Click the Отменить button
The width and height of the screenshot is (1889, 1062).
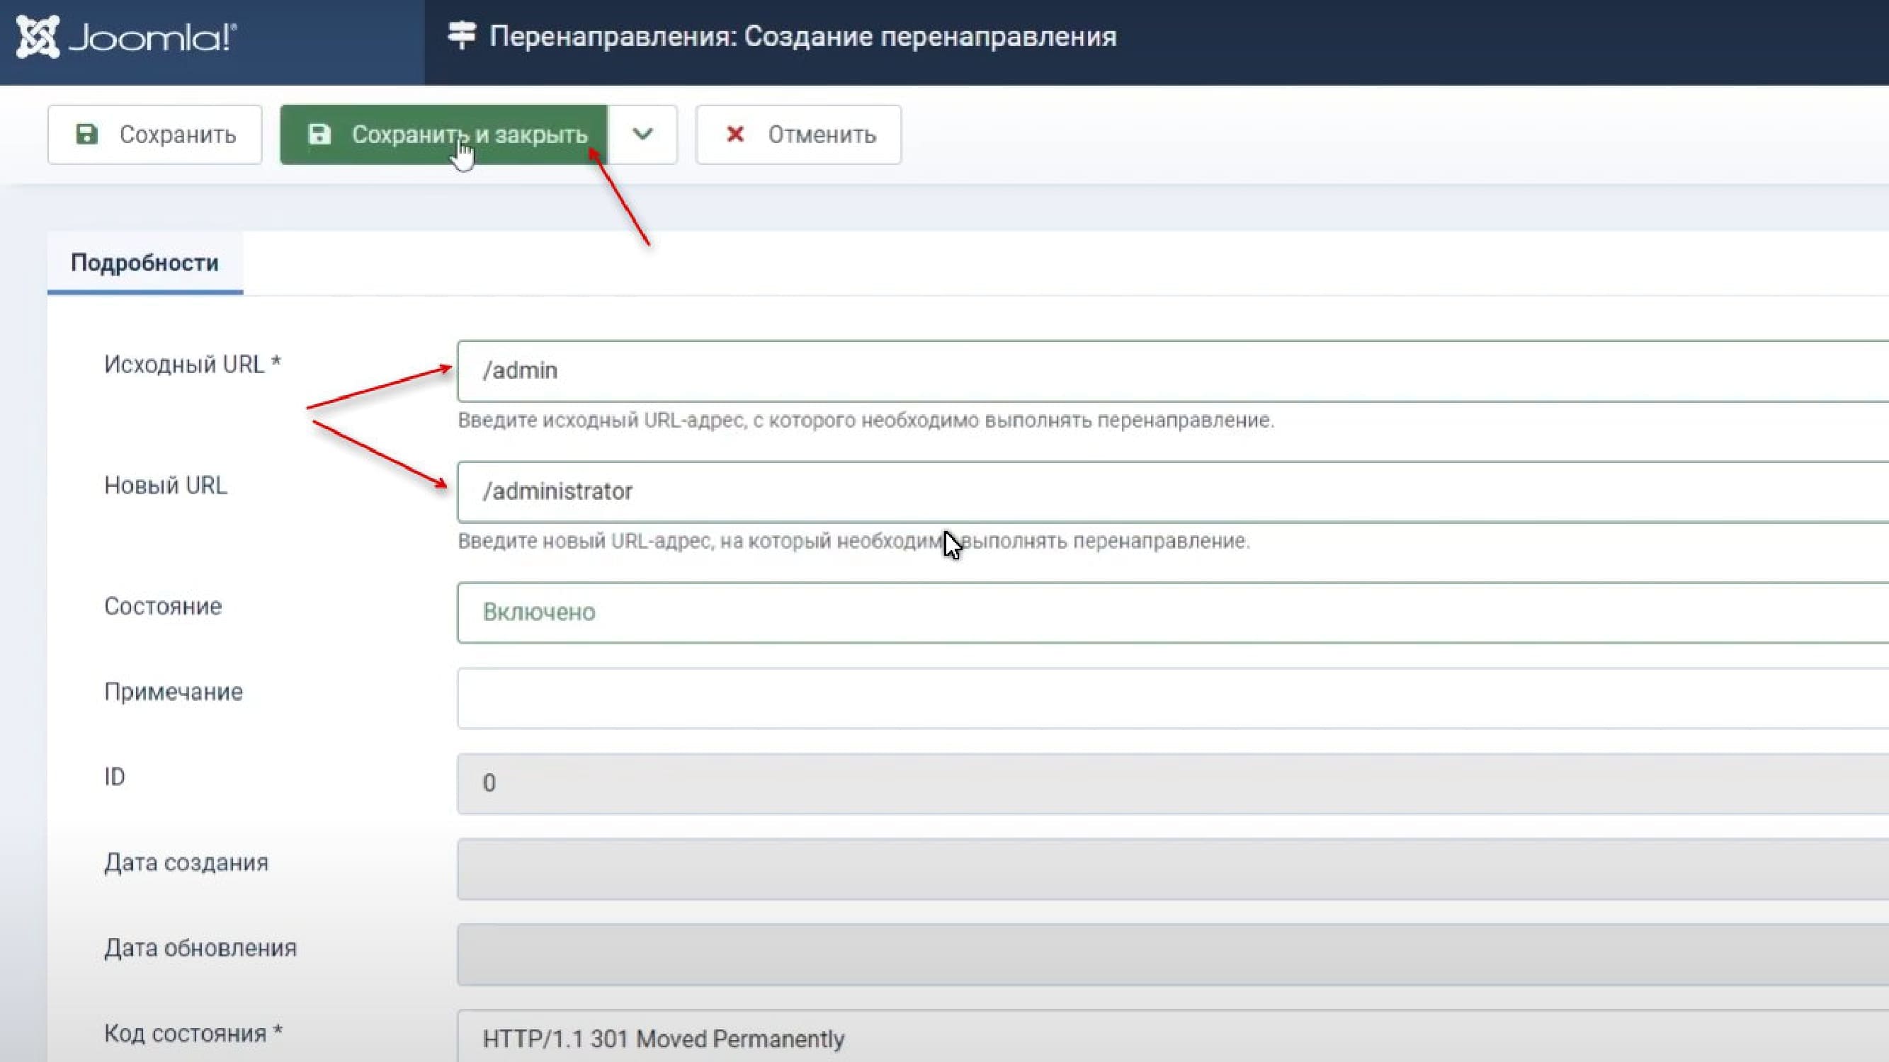point(798,135)
